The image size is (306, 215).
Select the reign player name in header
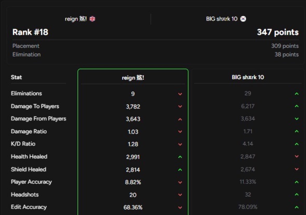76,19
